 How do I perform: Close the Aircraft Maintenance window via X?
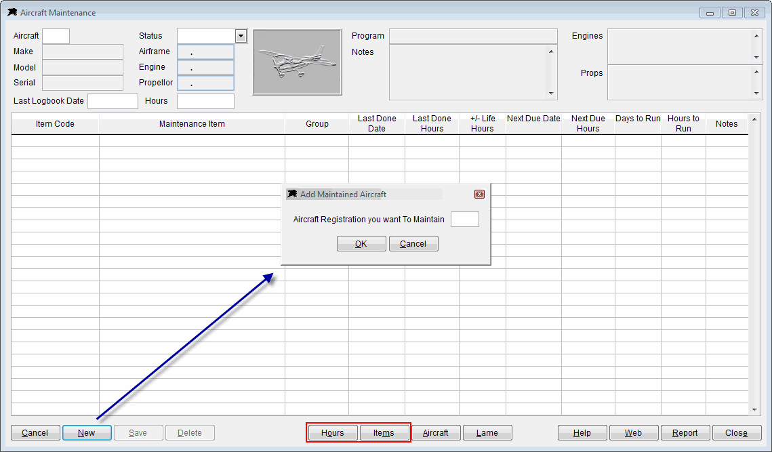point(754,13)
